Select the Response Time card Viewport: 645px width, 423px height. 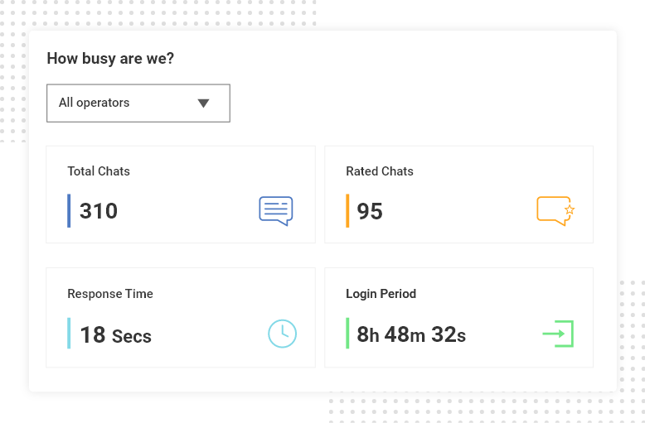(x=180, y=317)
